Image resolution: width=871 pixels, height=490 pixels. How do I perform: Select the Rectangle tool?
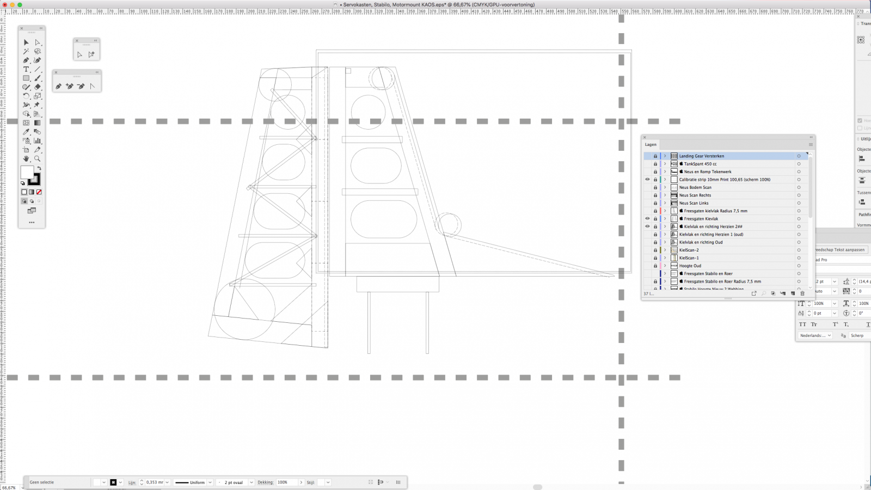point(26,78)
